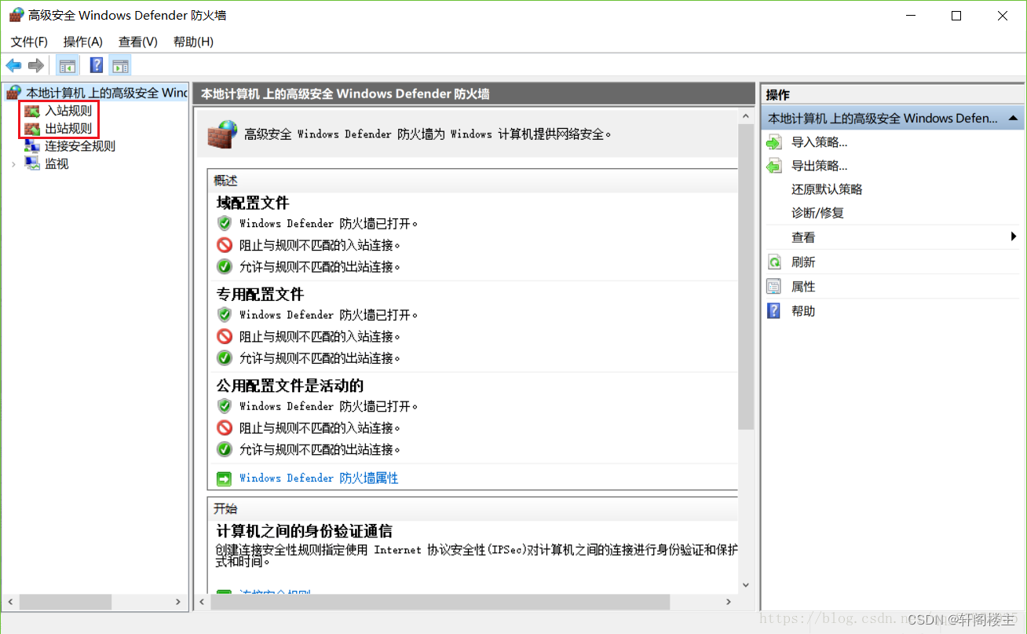Click the center pane scroll-up arrow
Screen dimensions: 1027x634
[746, 116]
